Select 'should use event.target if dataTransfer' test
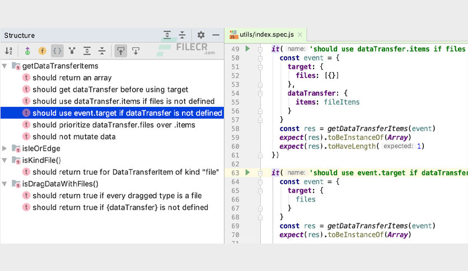Viewport: 468px width, 271px height. [x=112, y=113]
